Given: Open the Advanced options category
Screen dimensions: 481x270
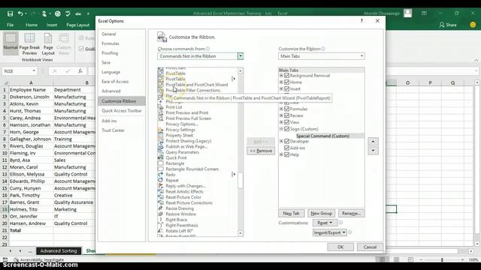Looking at the screenshot, I should pyautogui.click(x=111, y=91).
